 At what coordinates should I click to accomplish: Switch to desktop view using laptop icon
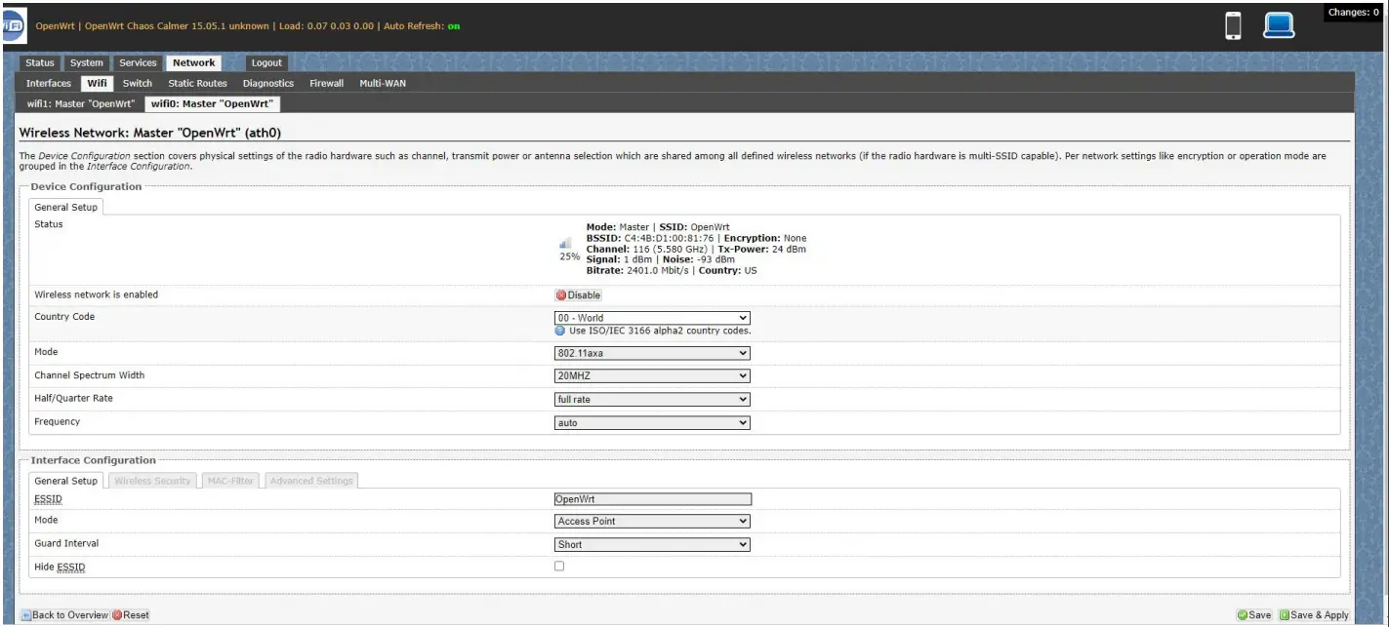1279,24
